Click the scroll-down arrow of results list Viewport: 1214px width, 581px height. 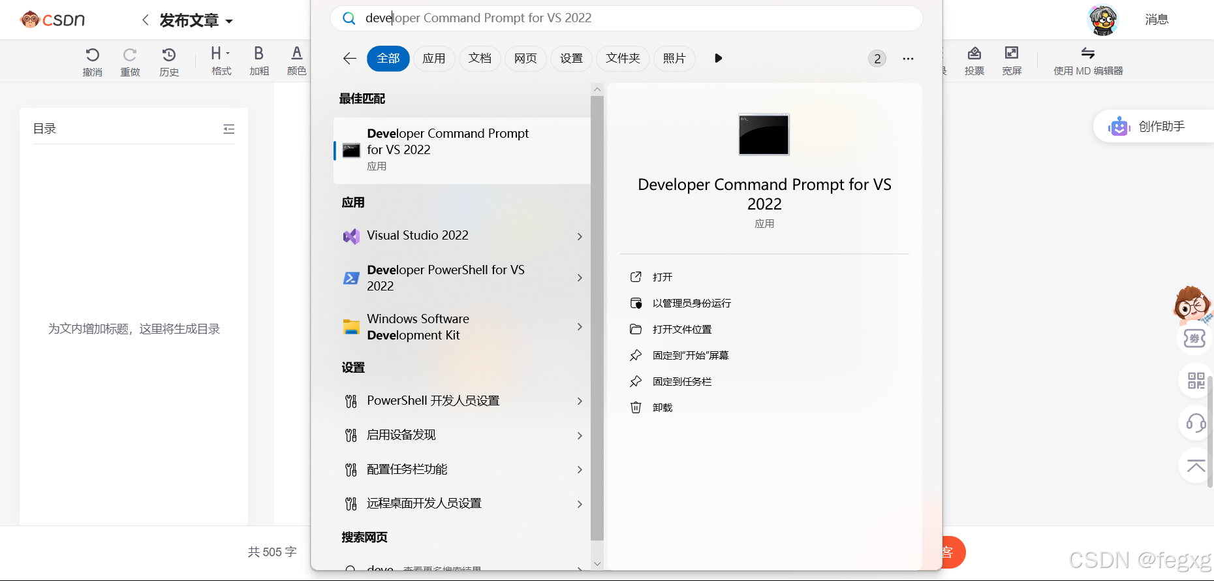pos(597,563)
